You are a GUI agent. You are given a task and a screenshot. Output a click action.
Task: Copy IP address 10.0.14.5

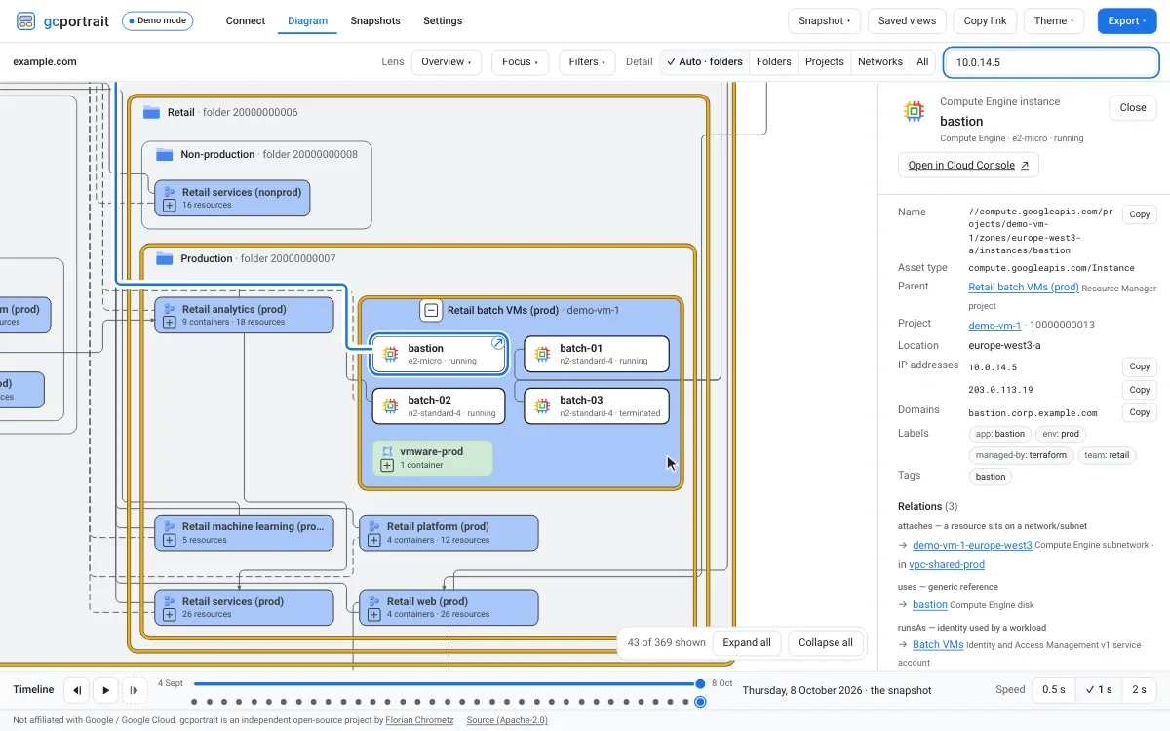coord(1140,367)
